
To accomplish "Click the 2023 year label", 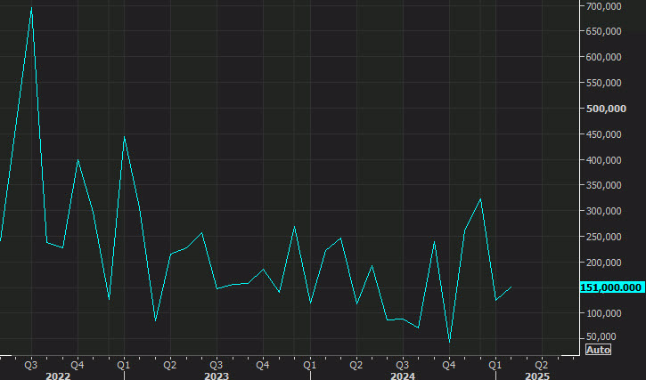I will (217, 376).
